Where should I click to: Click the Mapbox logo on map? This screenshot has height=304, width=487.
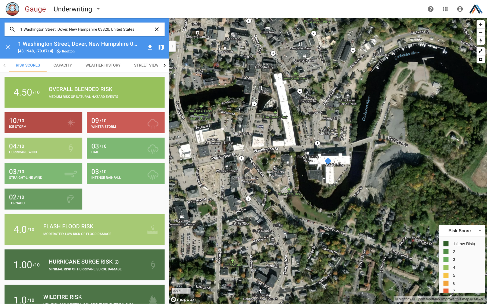tap(183, 299)
